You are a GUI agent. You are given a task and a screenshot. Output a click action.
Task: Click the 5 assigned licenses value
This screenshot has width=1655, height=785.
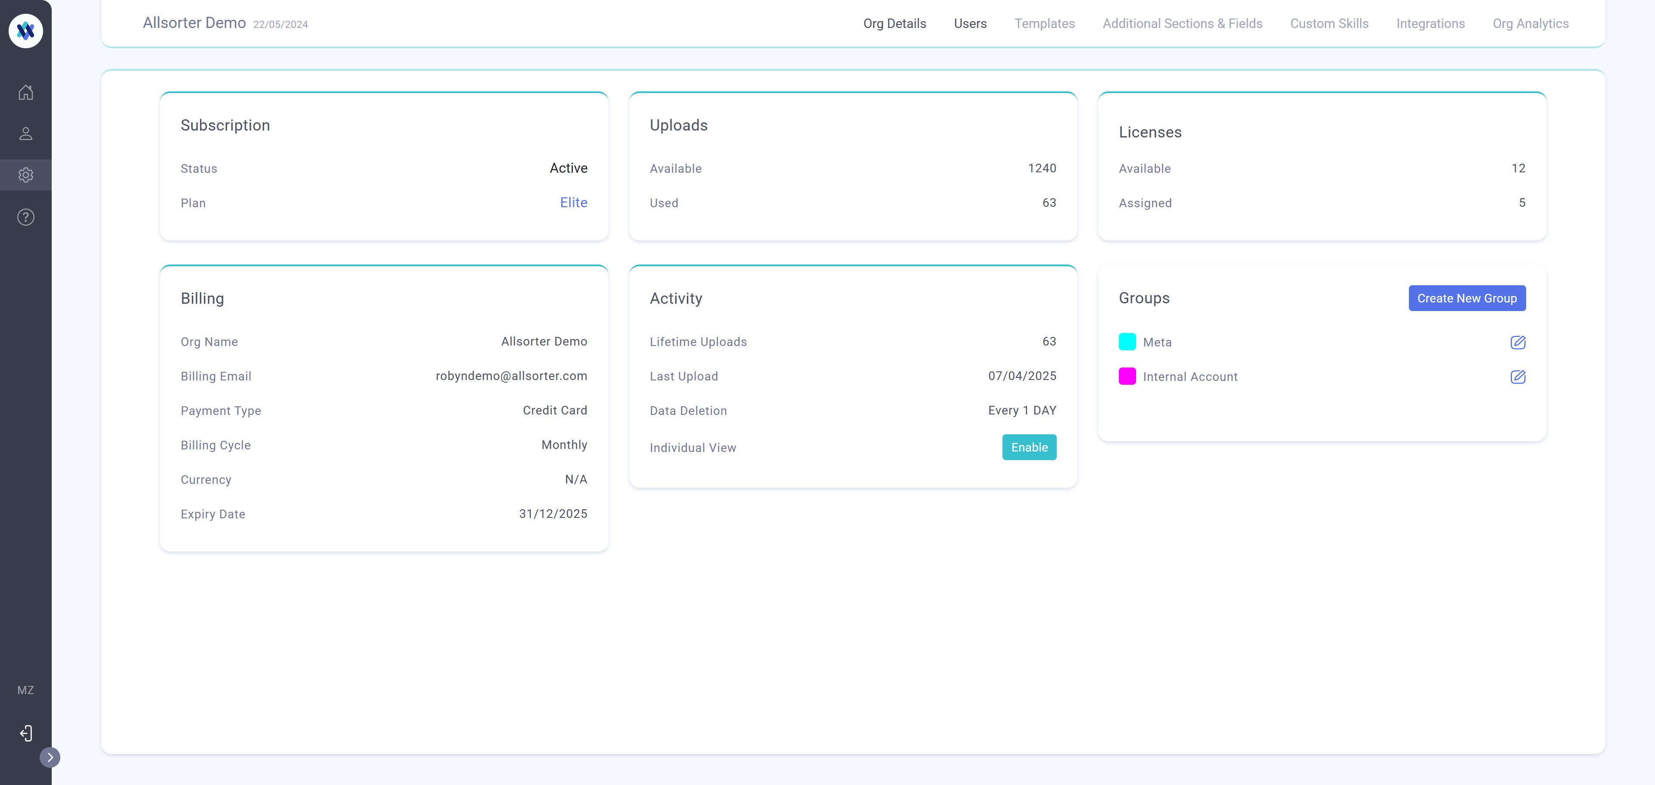1522,202
